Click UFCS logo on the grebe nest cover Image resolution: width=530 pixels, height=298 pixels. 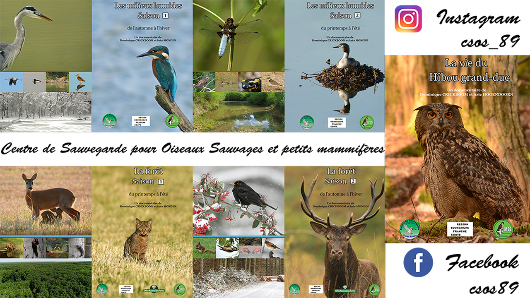pos(366,122)
